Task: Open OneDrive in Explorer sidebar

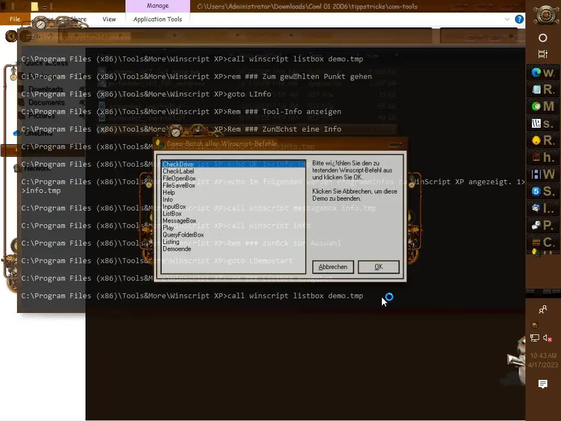Action: pos(38,133)
